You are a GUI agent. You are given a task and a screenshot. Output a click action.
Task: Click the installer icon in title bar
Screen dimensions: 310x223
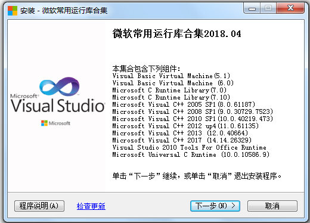(13, 11)
